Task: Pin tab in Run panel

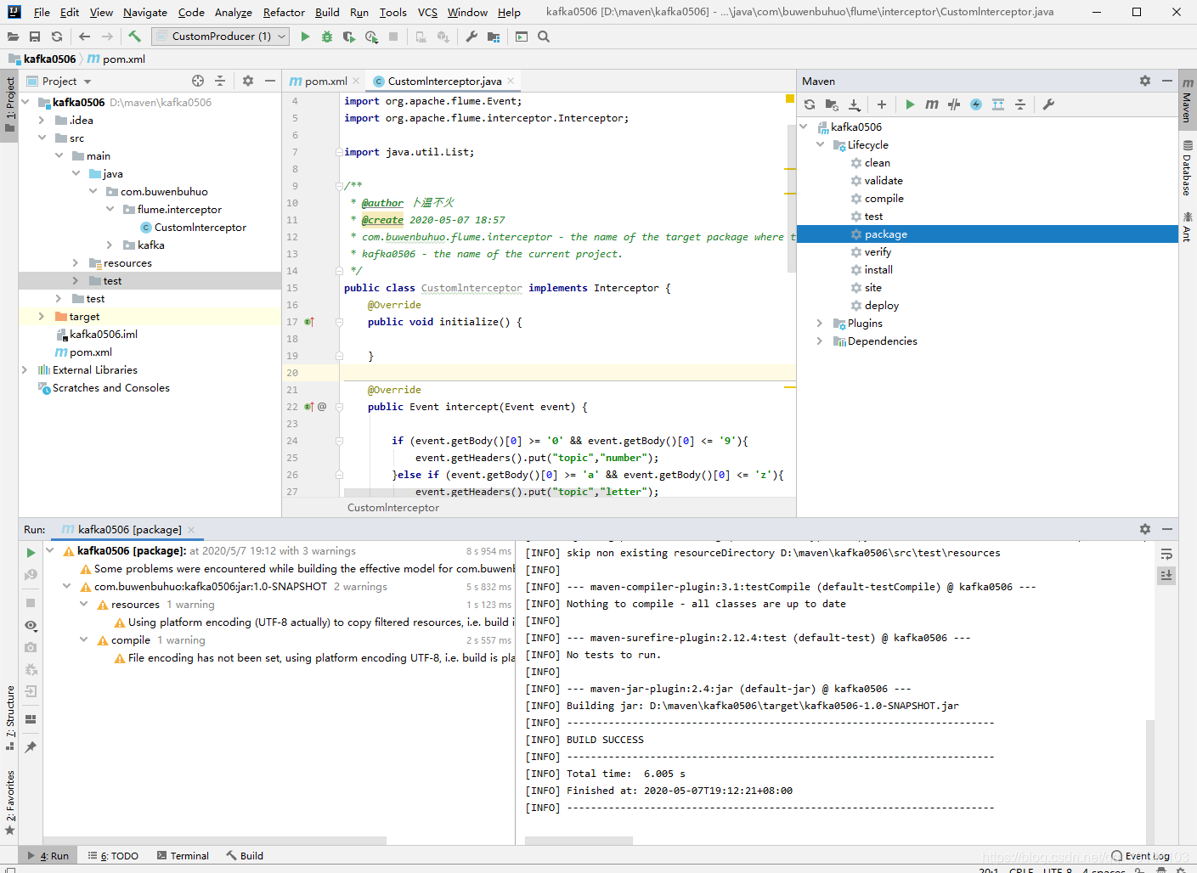Action: coord(31,747)
